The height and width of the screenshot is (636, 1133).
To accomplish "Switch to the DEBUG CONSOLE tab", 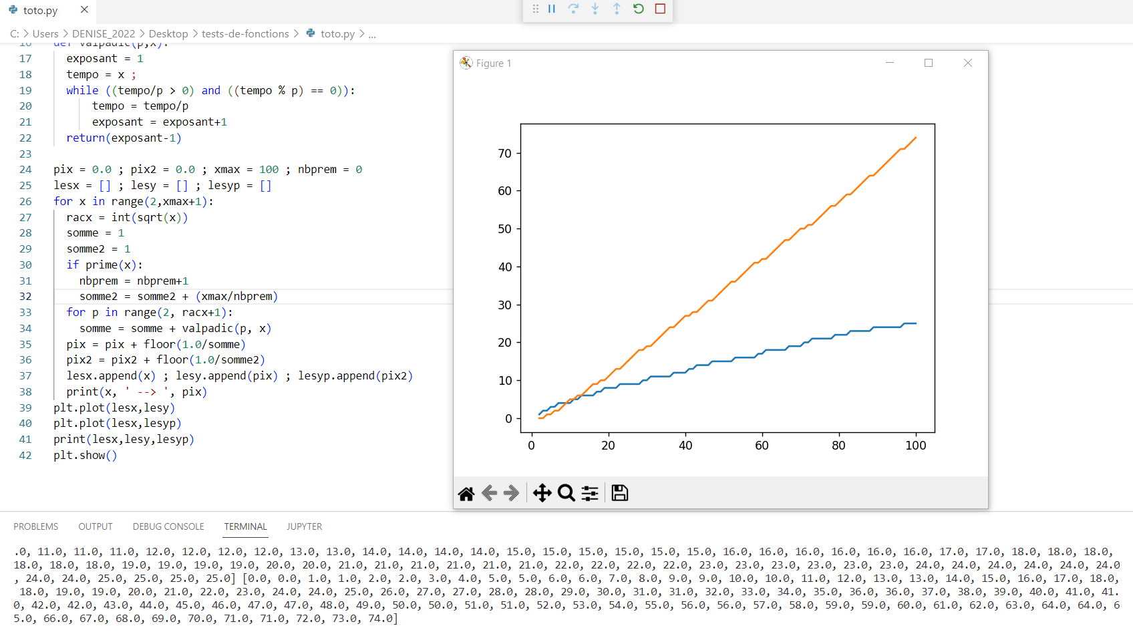I will [168, 526].
